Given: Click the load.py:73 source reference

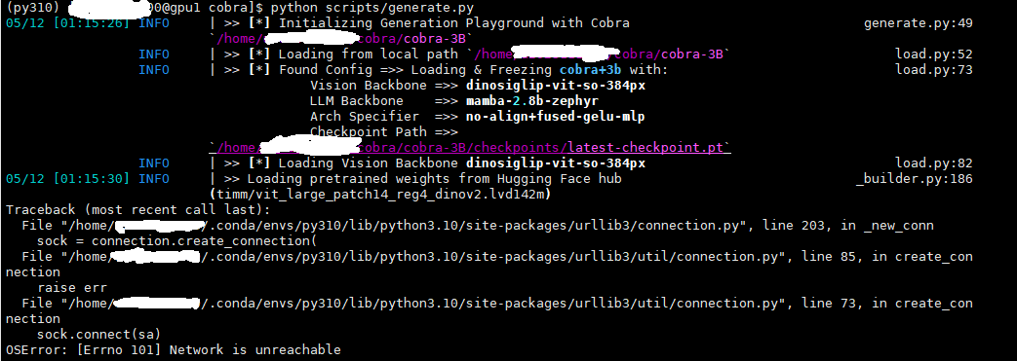Looking at the screenshot, I should point(933,70).
